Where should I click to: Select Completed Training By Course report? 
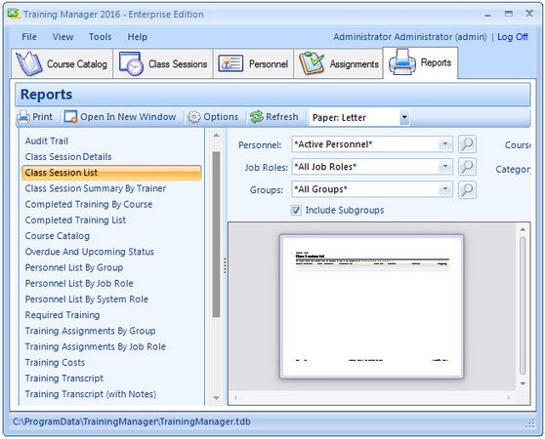89,204
